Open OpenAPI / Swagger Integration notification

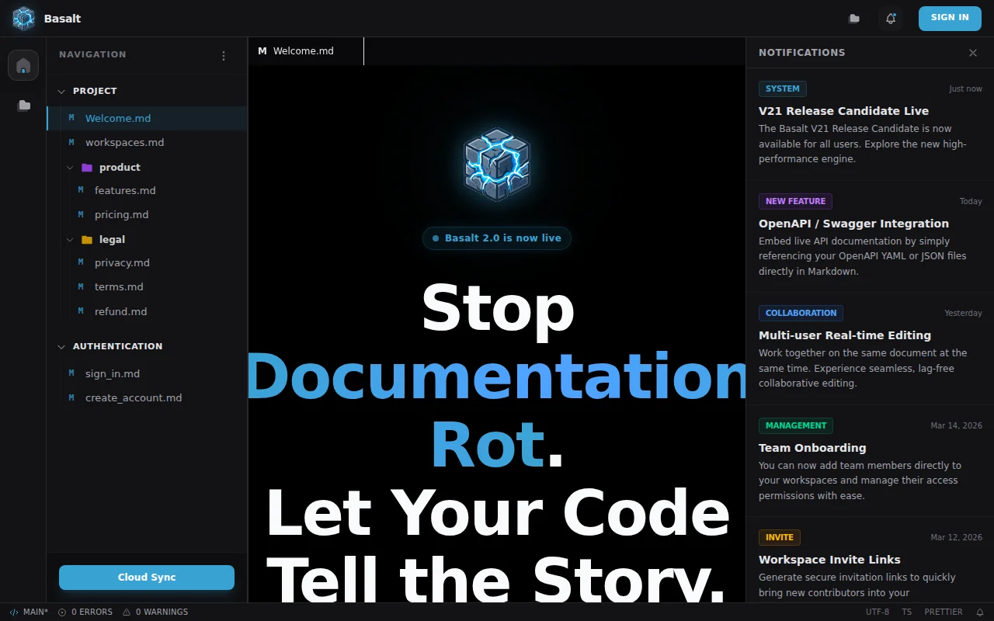[871, 237]
